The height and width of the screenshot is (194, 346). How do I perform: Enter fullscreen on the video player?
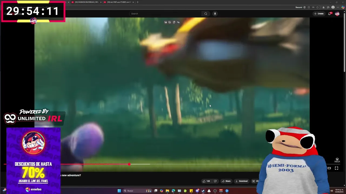[337, 168]
